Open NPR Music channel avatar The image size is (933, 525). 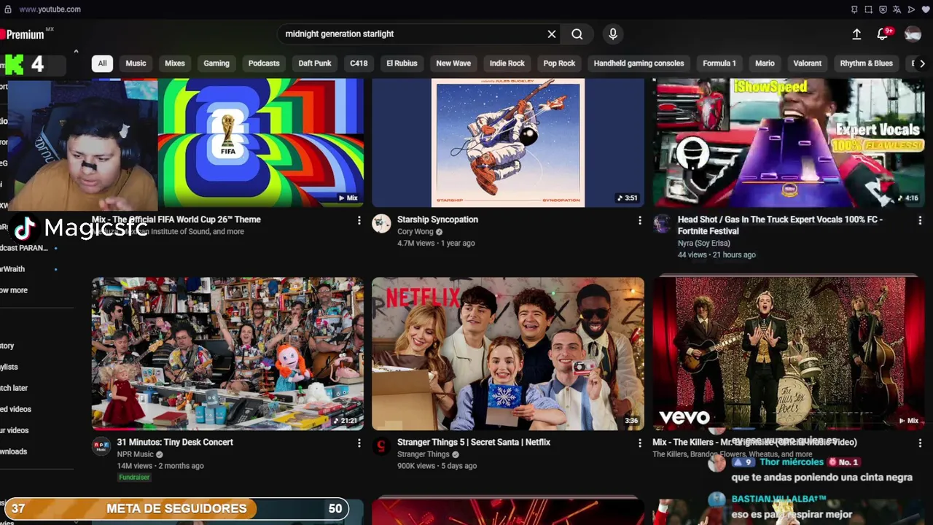click(101, 446)
